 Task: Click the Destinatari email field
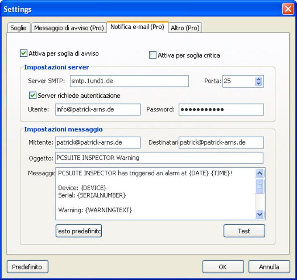[221, 142]
